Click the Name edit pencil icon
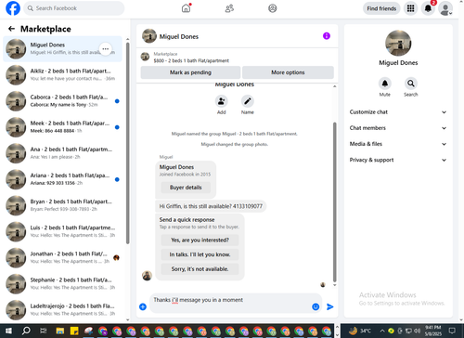The image size is (464, 338). 248,101
